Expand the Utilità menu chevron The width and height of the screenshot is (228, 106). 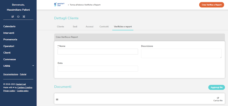[33, 66]
